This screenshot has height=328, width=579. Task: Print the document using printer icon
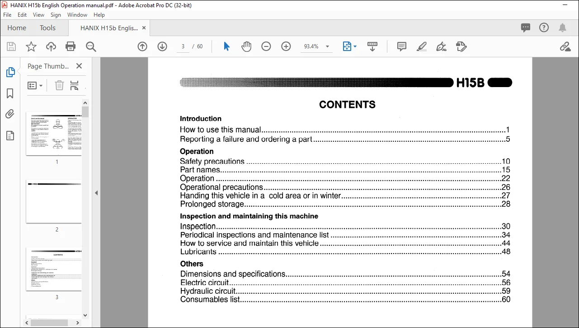[x=71, y=46]
